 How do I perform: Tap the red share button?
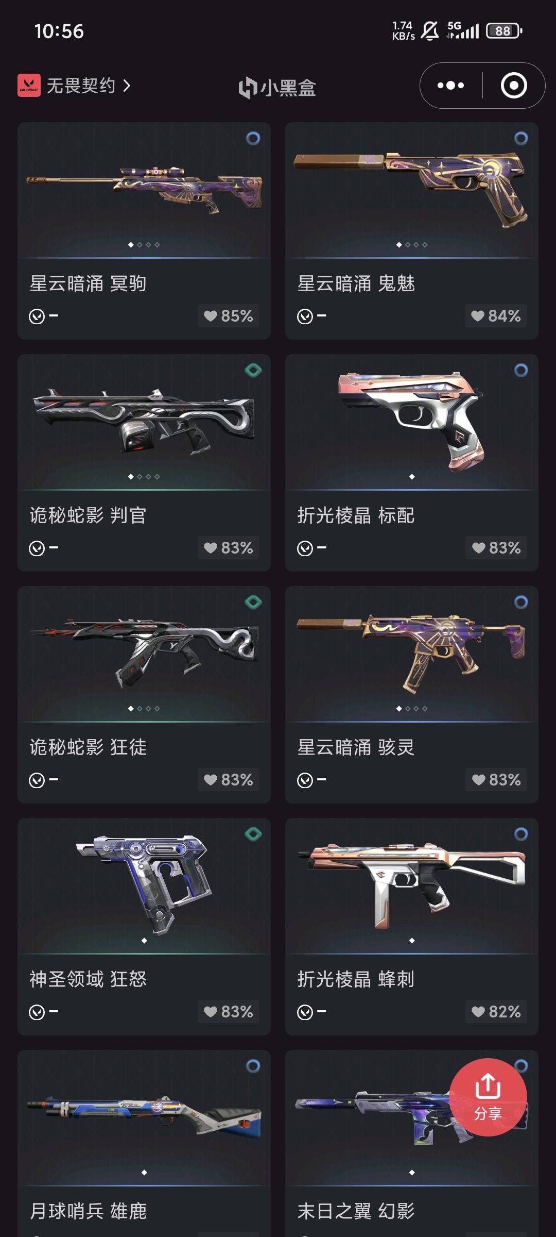pyautogui.click(x=488, y=1097)
